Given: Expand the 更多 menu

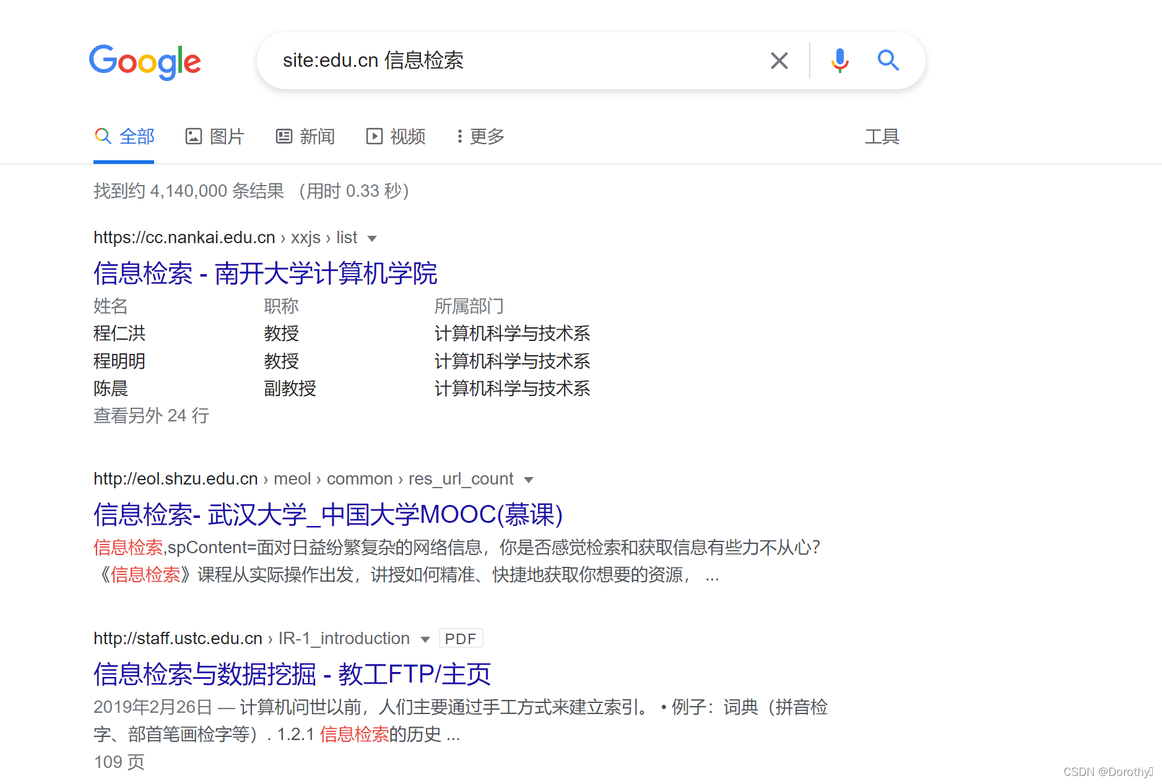Looking at the screenshot, I should tap(480, 136).
